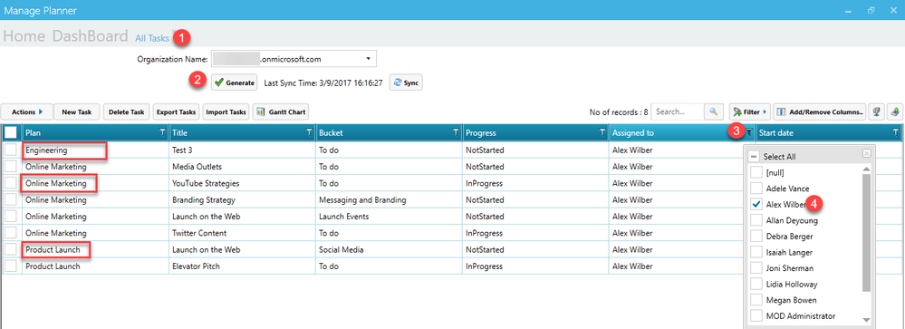Open filter on Progress column header
The height and width of the screenshot is (329, 905).
click(x=602, y=132)
